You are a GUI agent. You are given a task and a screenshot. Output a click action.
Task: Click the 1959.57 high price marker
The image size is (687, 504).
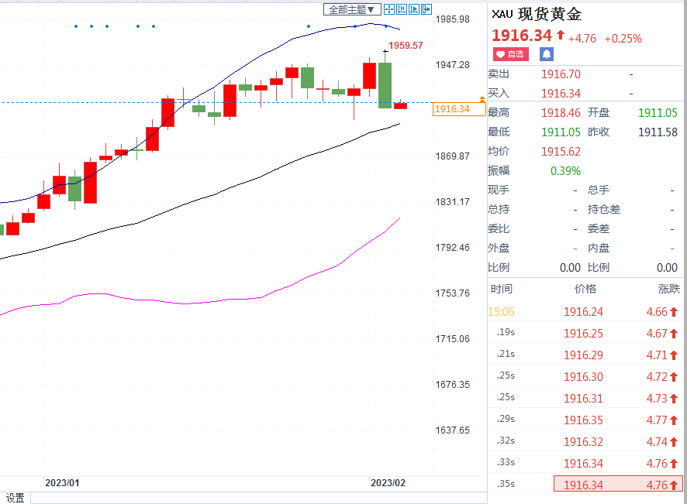click(x=406, y=46)
